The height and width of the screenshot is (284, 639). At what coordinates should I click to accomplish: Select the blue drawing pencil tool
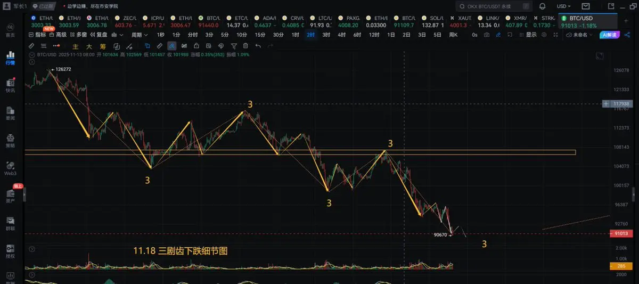(498, 35)
